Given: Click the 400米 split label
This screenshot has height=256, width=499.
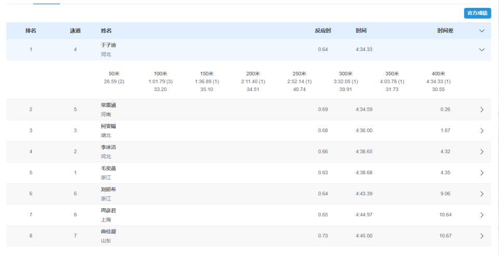Looking at the screenshot, I should click(x=439, y=73).
